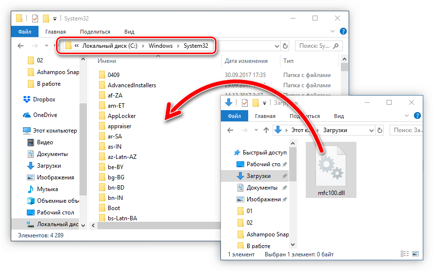Viewport: 434px width, 271px height.
Task: Open Загрузки in the System32 navigation pane
Action: pos(44,166)
